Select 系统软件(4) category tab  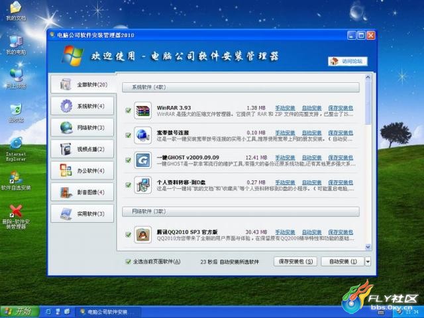pyautogui.click(x=82, y=106)
